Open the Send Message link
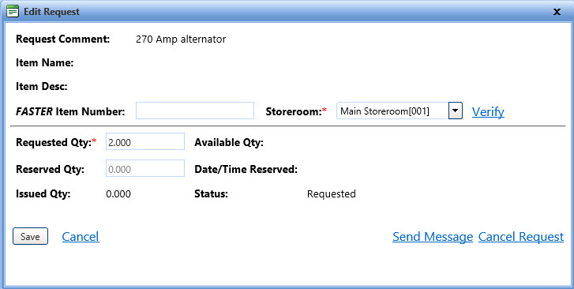 [x=433, y=237]
